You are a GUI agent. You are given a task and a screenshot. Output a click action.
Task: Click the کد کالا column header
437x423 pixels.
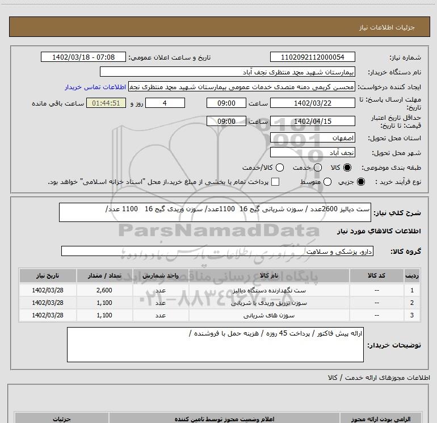(376, 275)
